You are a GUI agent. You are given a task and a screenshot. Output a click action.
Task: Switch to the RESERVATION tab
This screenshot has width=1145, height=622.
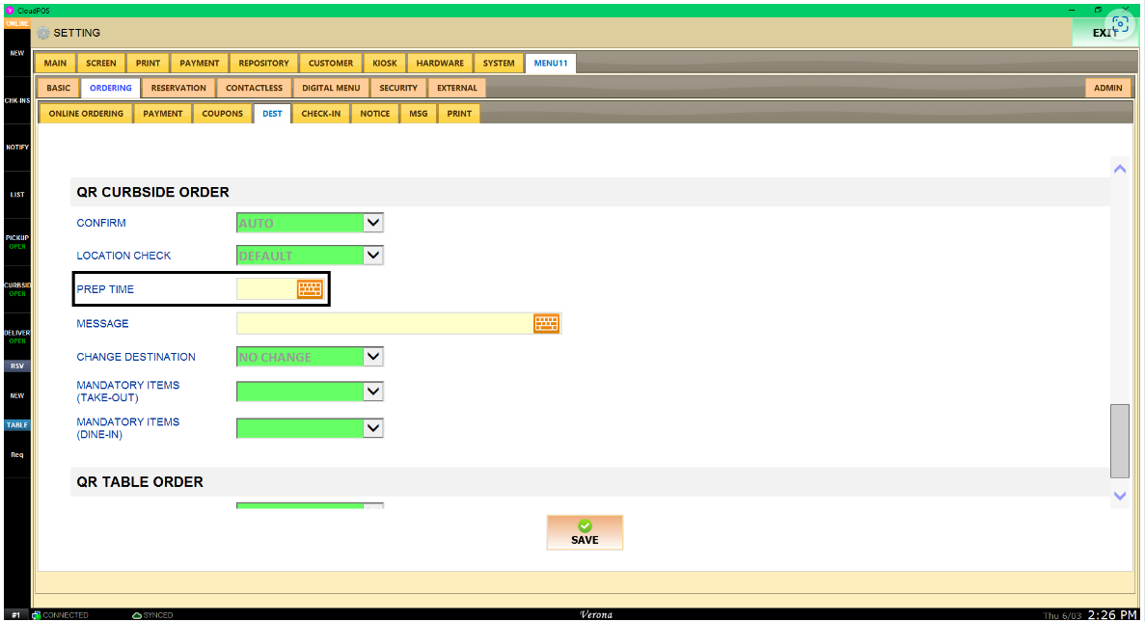178,88
